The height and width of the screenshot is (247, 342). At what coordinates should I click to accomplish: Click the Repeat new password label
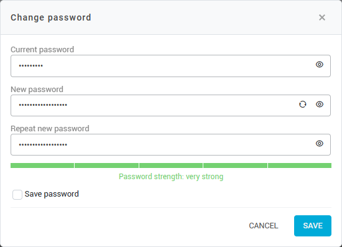[50, 129]
